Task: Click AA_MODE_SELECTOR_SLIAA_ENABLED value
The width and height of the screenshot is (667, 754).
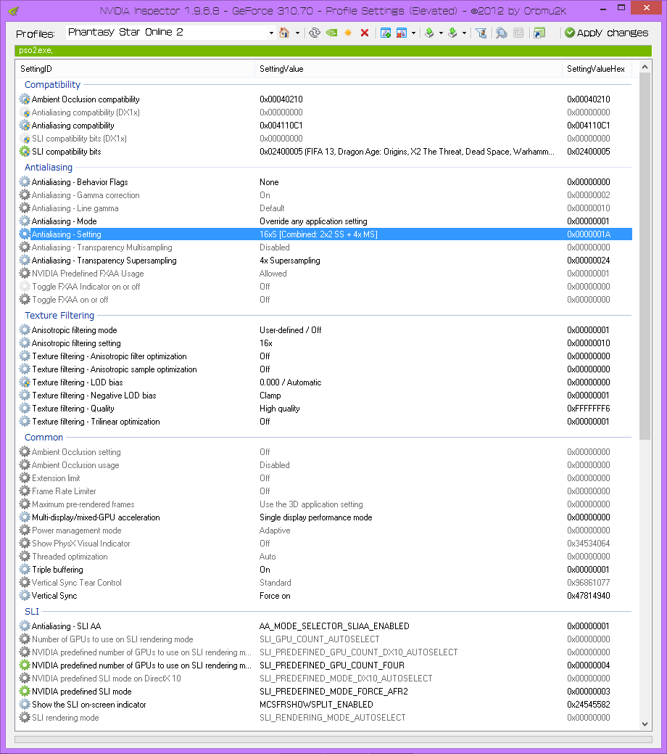Action: pos(334,626)
